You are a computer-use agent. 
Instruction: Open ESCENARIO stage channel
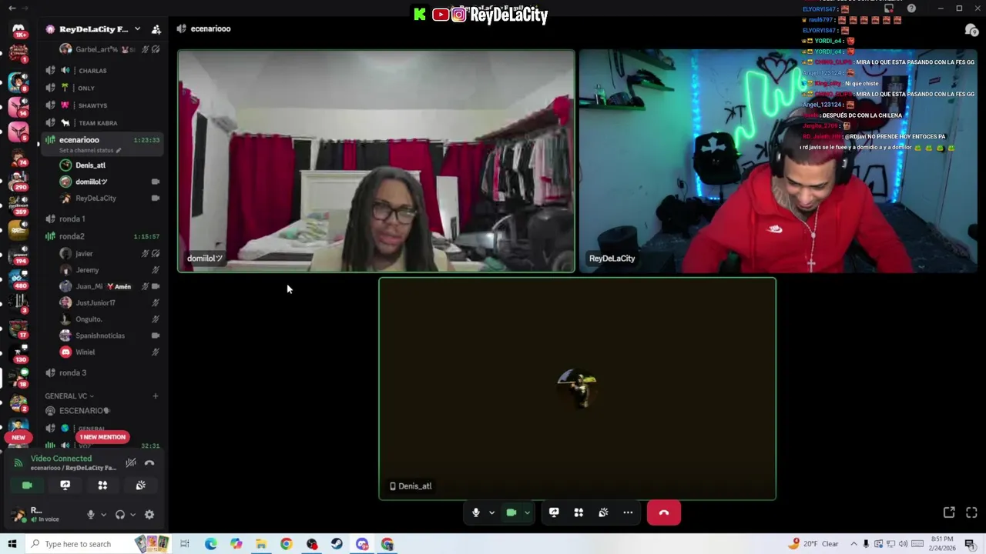[x=102, y=411]
